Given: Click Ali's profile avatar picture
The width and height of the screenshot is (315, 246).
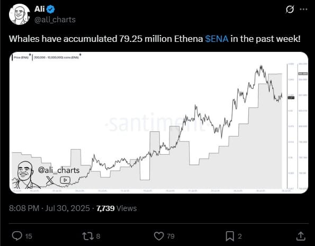Looking at the screenshot, I should (19, 14).
